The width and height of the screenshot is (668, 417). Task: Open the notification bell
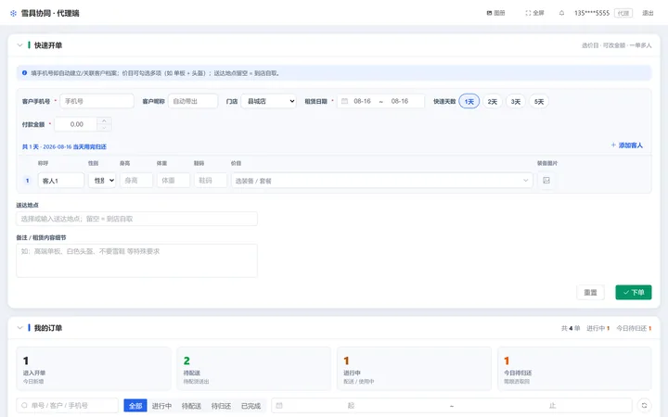tap(561, 13)
